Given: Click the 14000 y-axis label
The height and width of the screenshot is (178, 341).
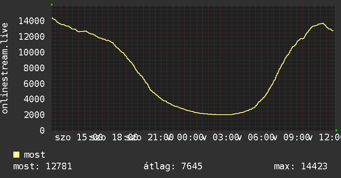Looking at the screenshot, I should (32, 21).
